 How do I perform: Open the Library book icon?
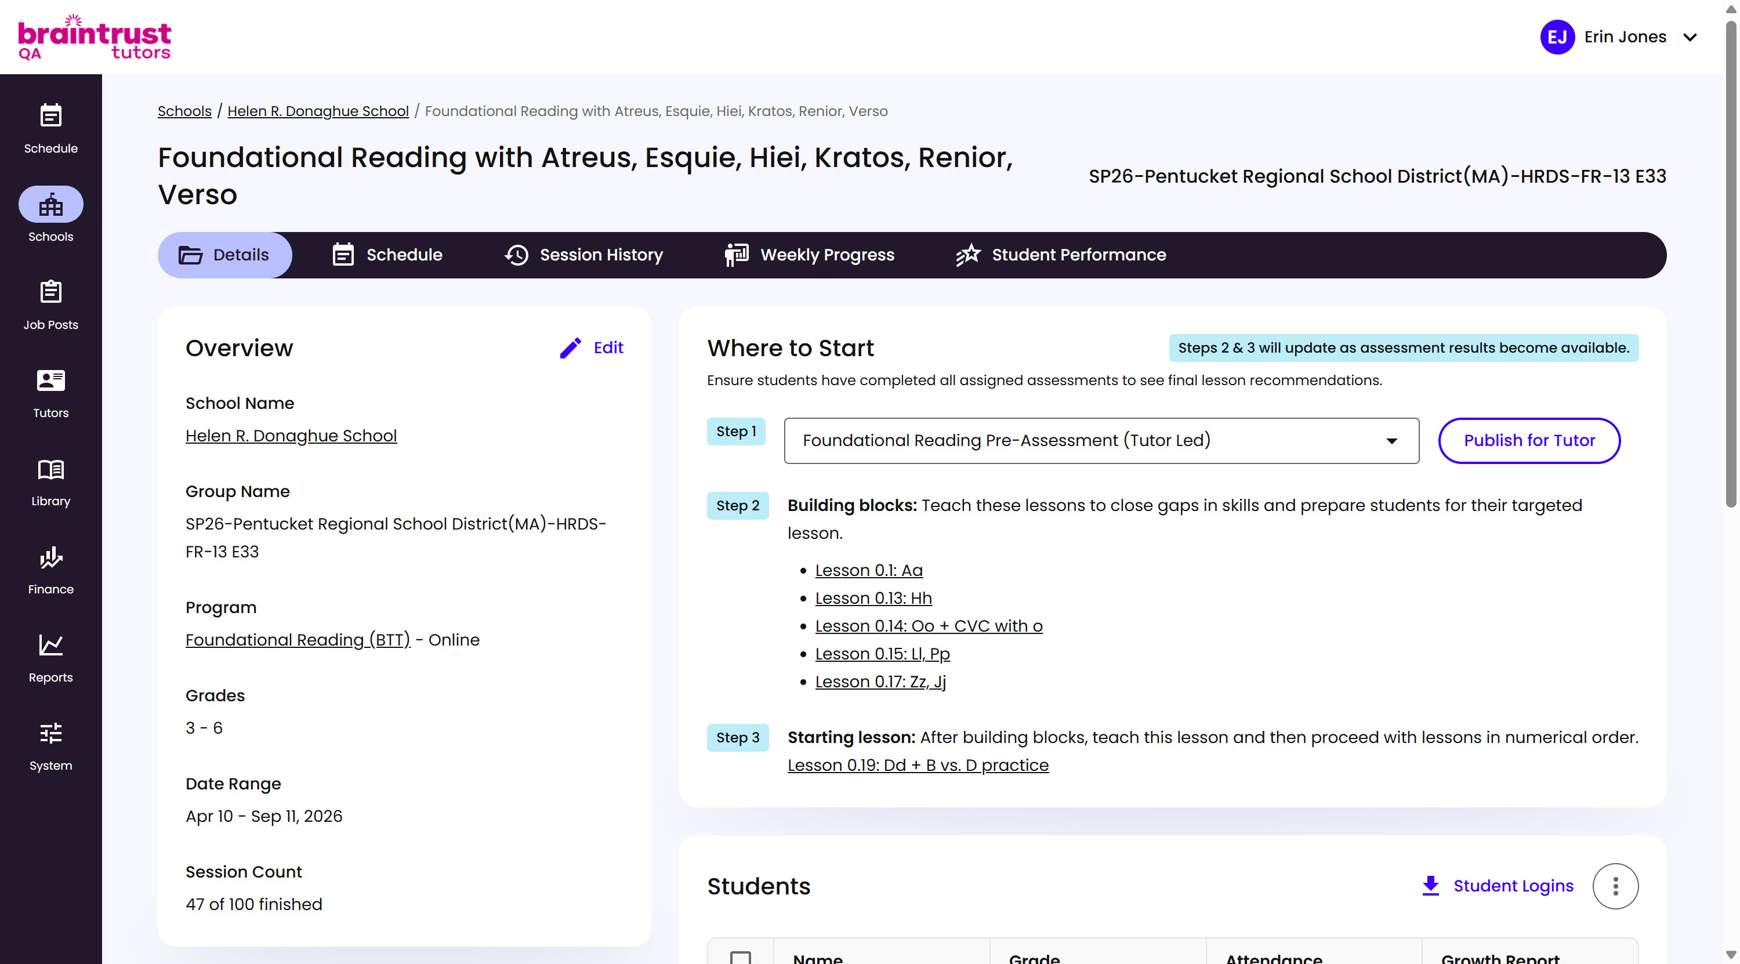tap(50, 469)
